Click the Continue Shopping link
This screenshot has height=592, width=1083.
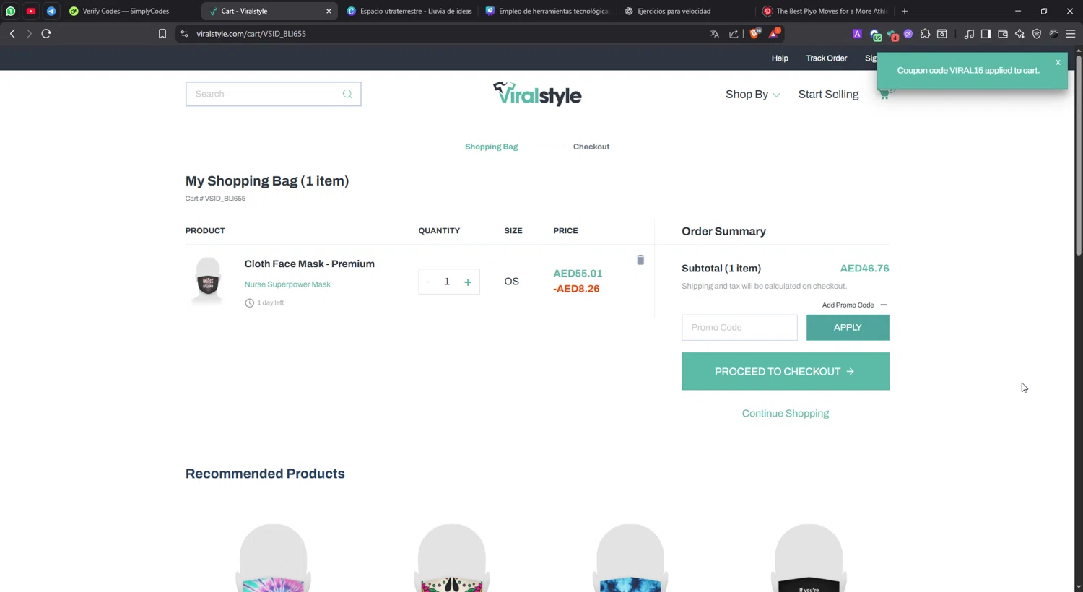pyautogui.click(x=786, y=414)
